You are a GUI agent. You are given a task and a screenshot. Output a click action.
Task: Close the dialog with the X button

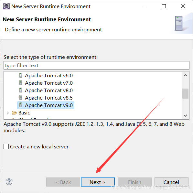[183, 6]
